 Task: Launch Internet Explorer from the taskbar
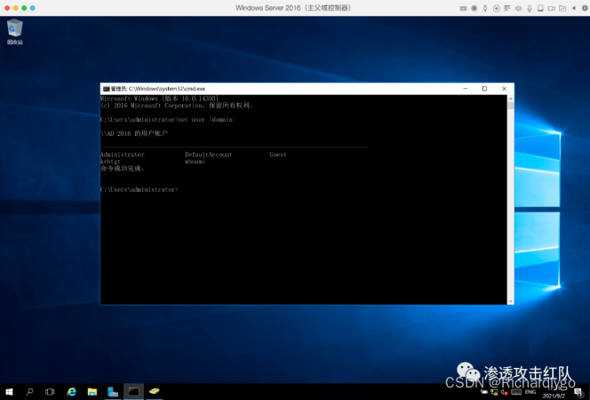click(71, 392)
